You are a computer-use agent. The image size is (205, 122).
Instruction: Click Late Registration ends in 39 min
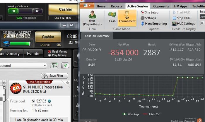[39, 120]
